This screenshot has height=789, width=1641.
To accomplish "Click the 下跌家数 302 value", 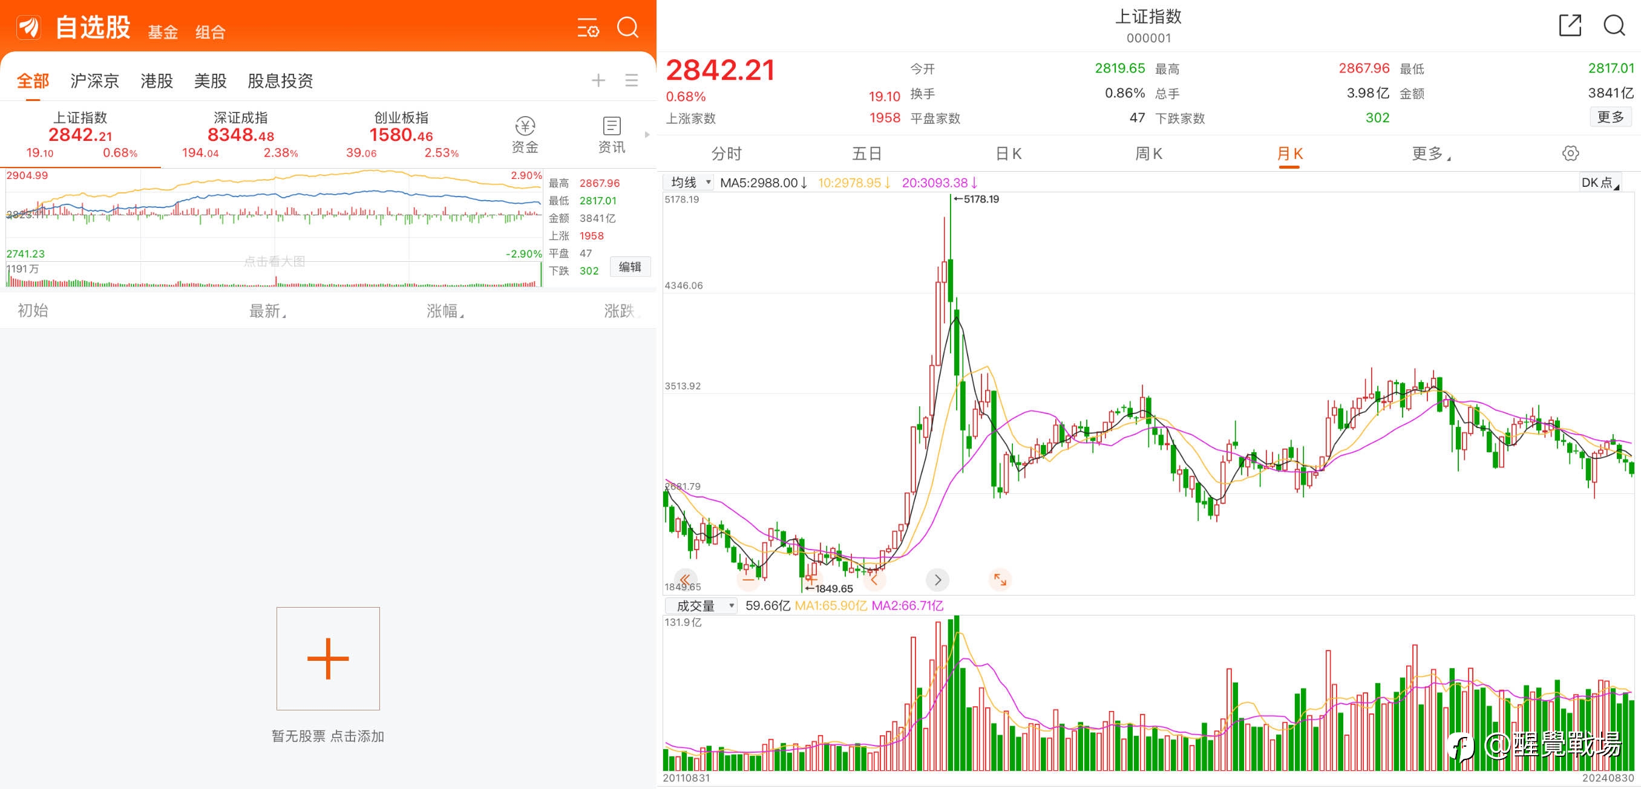I will 1377,118.
